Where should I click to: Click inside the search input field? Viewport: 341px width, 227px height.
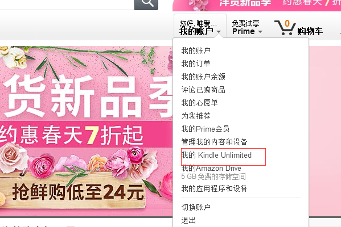click(67, 5)
